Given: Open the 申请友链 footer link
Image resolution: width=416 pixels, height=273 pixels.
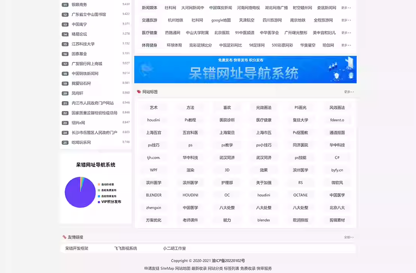Looking at the screenshot, I should point(152,269).
